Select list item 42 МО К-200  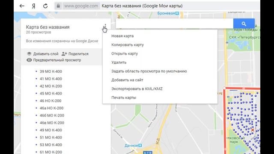(x=51, y=86)
